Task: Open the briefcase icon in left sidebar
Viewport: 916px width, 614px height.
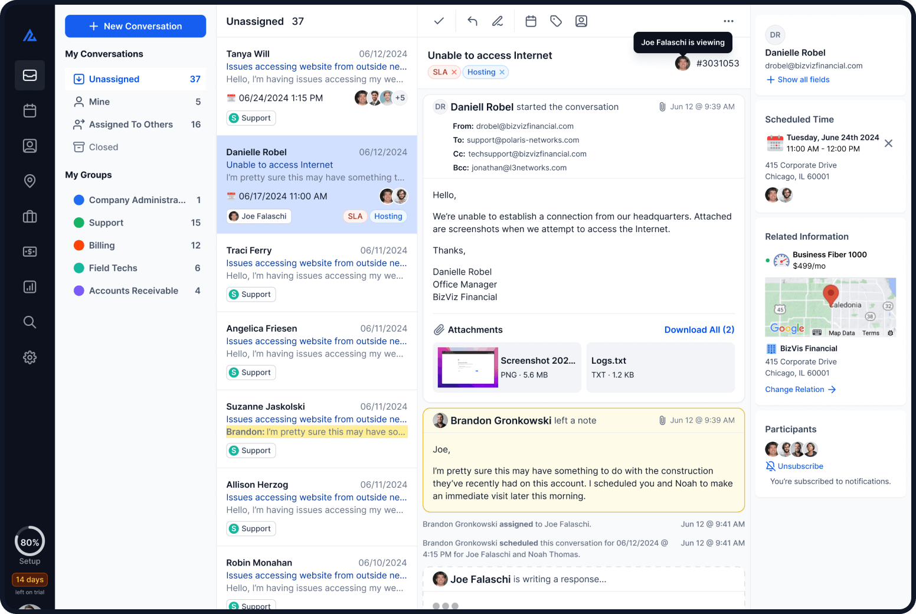Action: click(30, 217)
